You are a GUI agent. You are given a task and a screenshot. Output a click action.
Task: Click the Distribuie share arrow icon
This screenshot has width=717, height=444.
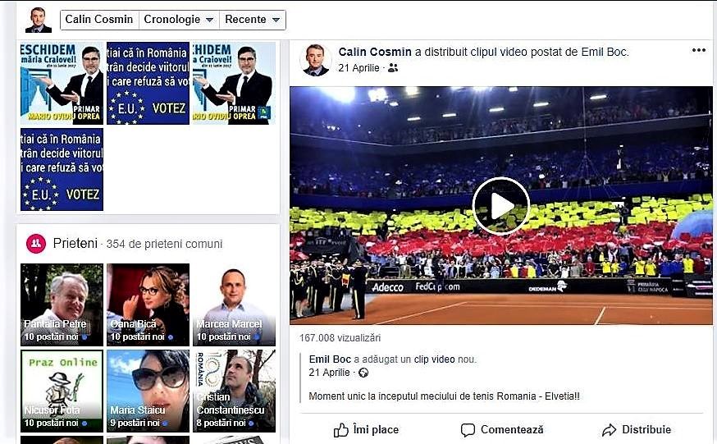609,430
